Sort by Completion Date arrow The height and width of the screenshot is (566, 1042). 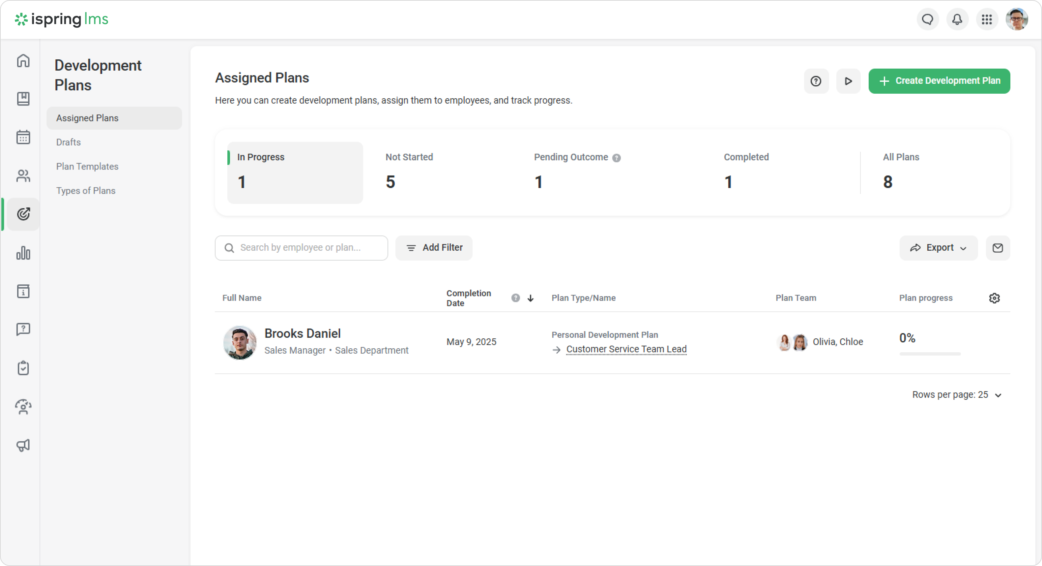pyautogui.click(x=530, y=298)
